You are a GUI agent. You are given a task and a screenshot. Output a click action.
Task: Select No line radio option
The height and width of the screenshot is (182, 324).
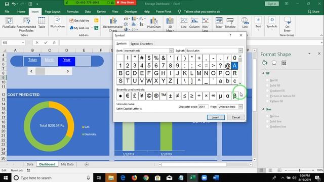[267, 116]
